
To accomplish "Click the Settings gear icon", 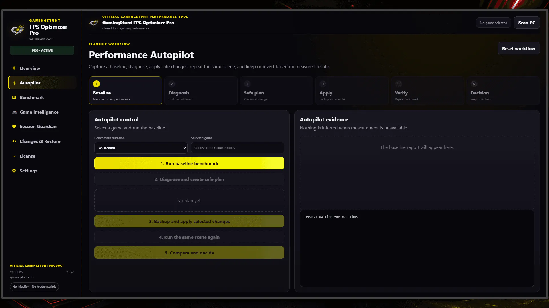I will pos(14,171).
